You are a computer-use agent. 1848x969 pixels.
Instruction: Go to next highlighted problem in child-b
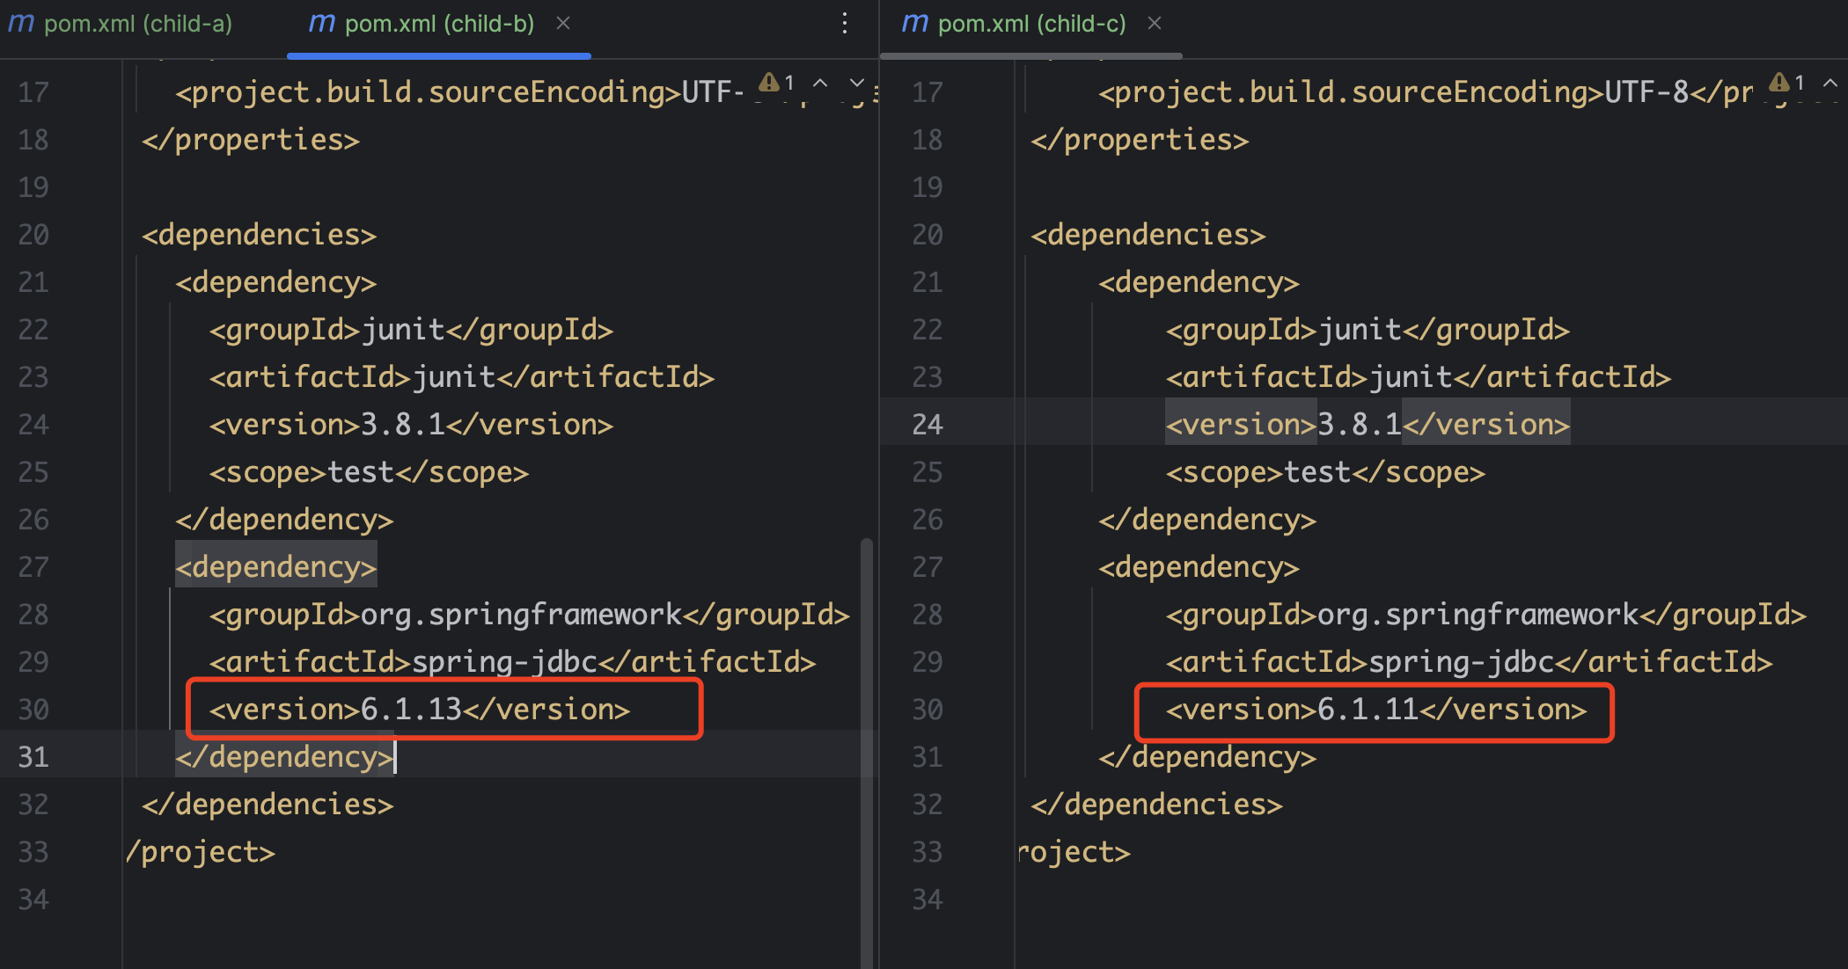pyautogui.click(x=856, y=83)
